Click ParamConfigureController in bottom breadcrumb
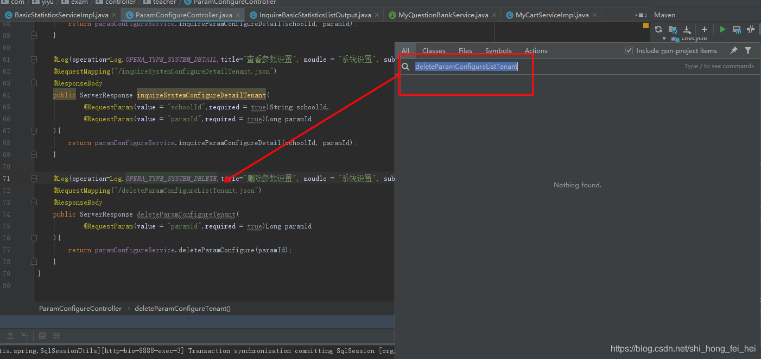This screenshot has width=761, height=359. click(80, 308)
